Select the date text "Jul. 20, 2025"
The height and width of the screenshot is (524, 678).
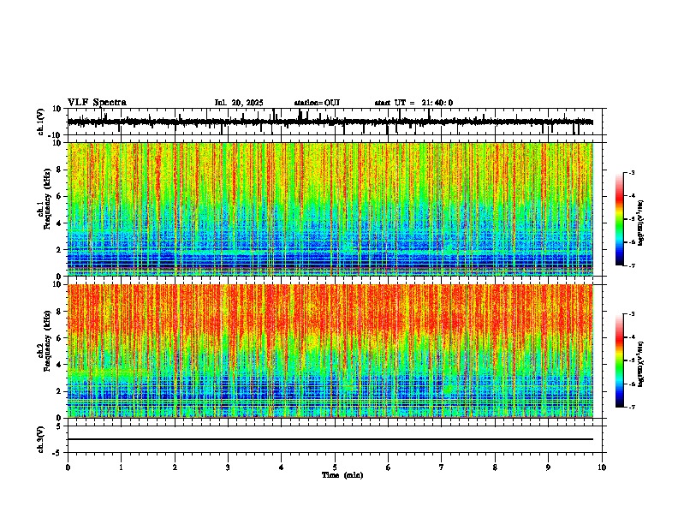(239, 103)
